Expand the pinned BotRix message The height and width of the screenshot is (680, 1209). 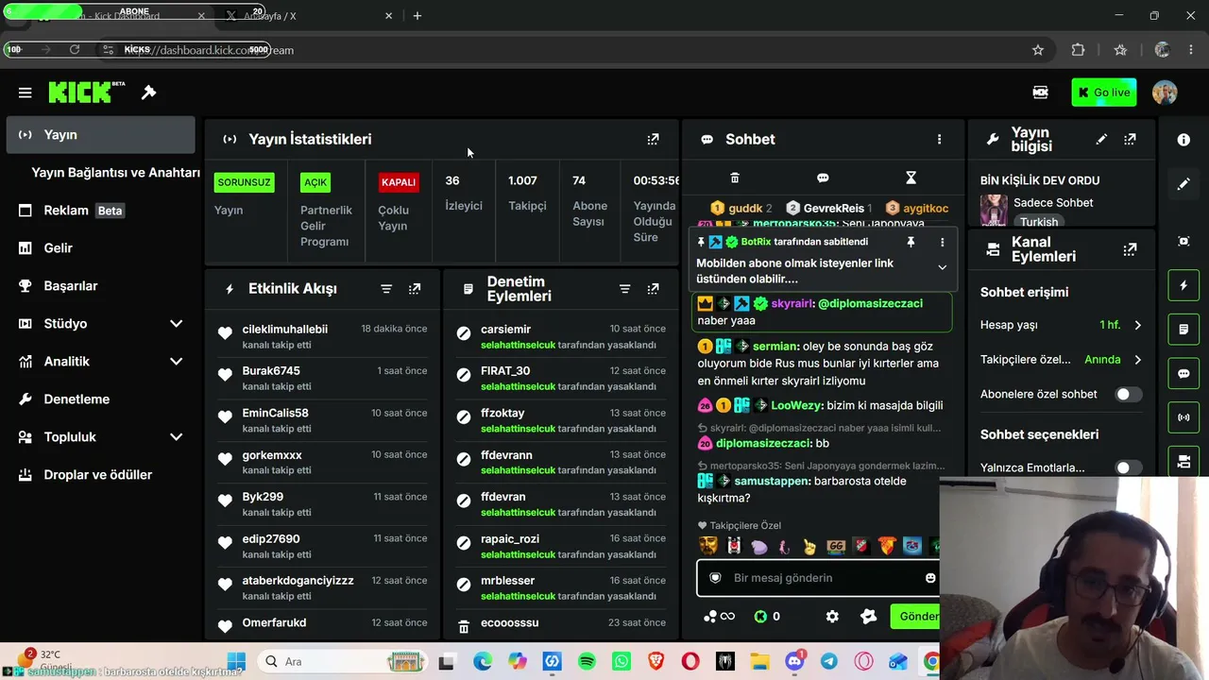pos(942,267)
